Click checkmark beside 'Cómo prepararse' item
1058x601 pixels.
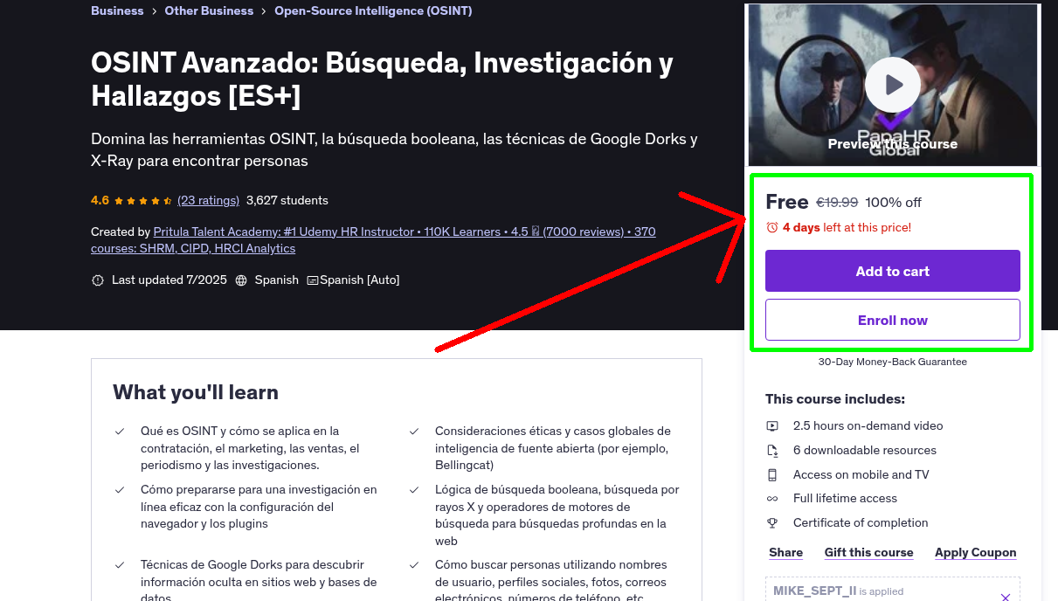point(120,490)
